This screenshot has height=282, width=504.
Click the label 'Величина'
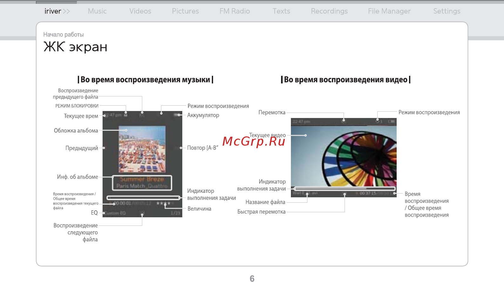coord(199,209)
